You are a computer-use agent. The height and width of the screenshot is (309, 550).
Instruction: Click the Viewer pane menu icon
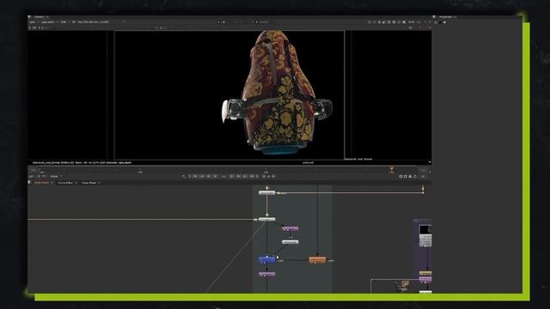pos(30,17)
